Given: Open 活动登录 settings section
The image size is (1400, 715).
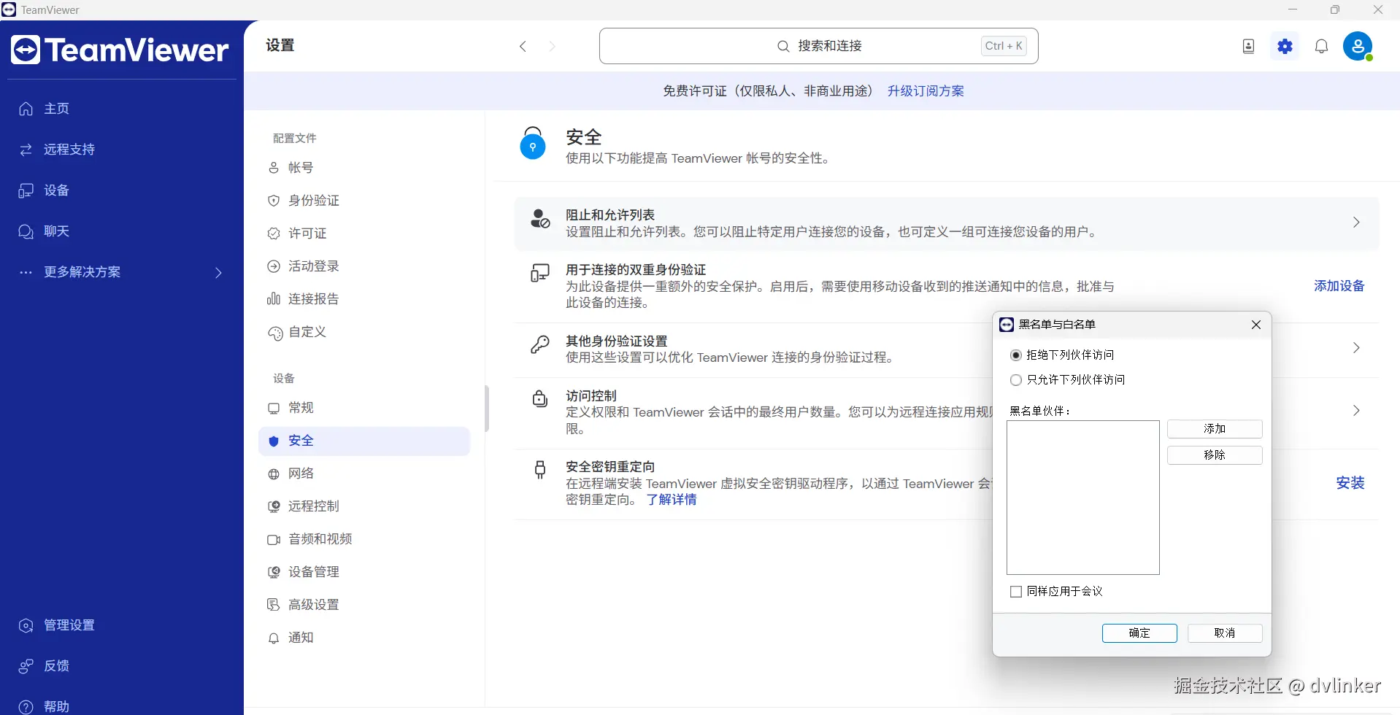Looking at the screenshot, I should [364, 266].
